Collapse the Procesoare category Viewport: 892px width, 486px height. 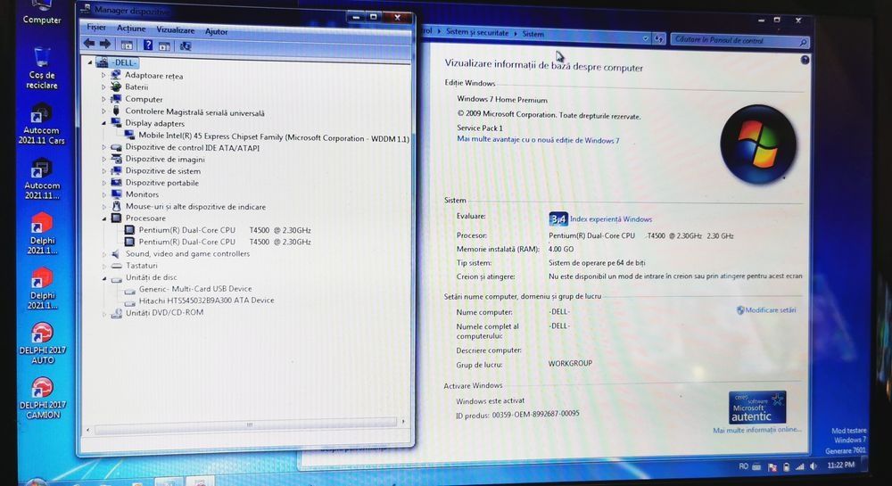click(x=104, y=218)
